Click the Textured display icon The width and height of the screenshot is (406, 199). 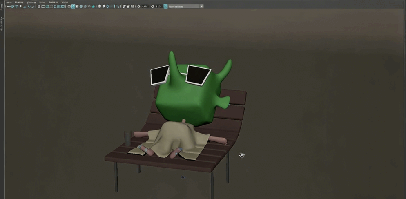pos(85,7)
